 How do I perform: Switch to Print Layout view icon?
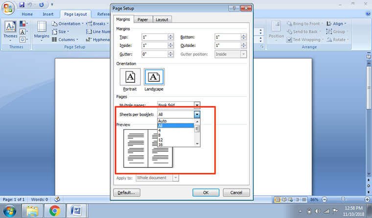[278, 199]
